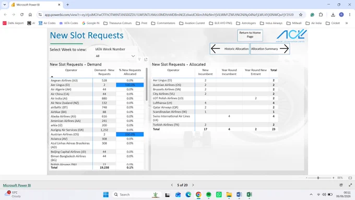This screenshot has width=355, height=200.
Task: Open Thesaurus Colours bookmark folder
Action: click(x=117, y=23)
